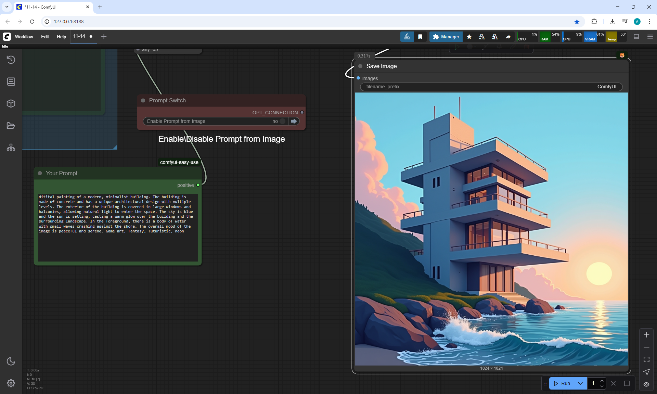
Task: Collapse the Your Prompt node
Action: coord(40,173)
